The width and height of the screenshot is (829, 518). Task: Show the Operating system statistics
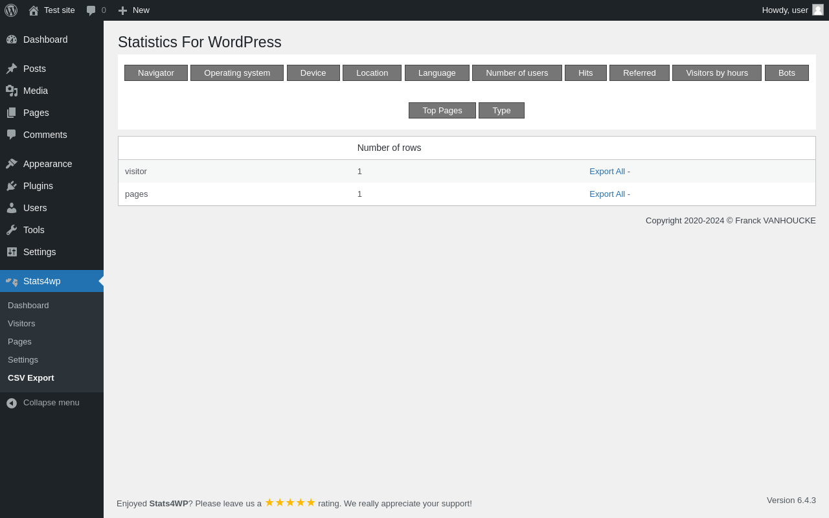[x=237, y=73]
